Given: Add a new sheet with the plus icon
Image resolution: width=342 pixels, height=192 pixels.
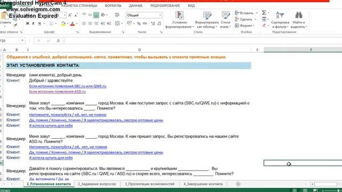Looking at the screenshot, I should (238, 184).
